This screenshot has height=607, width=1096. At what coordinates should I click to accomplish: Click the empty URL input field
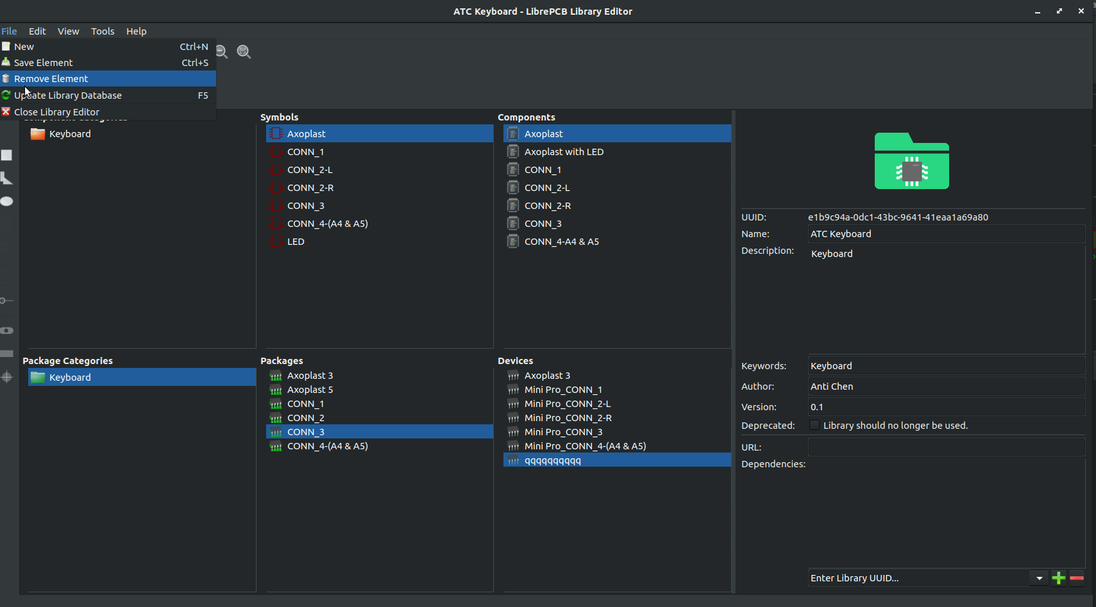click(x=946, y=447)
